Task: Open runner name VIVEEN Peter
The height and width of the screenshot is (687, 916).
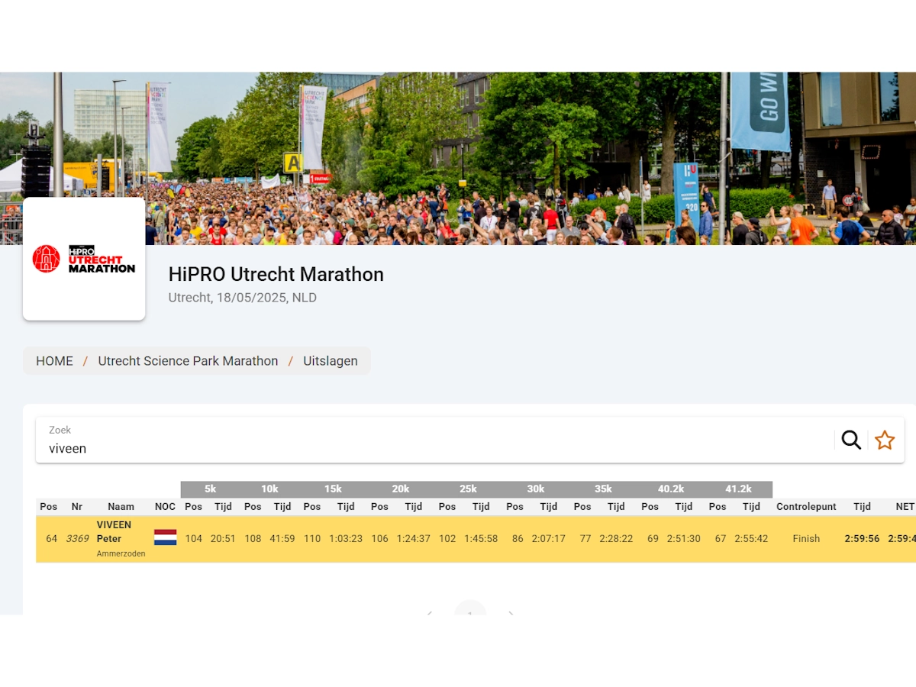Action: (114, 532)
